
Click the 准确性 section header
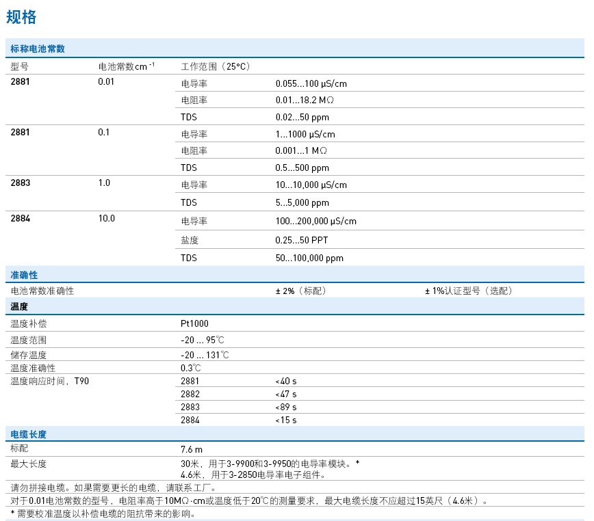tap(24, 274)
